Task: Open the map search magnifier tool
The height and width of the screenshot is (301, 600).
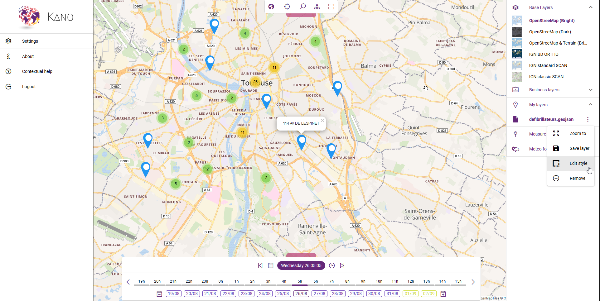Action: (302, 7)
